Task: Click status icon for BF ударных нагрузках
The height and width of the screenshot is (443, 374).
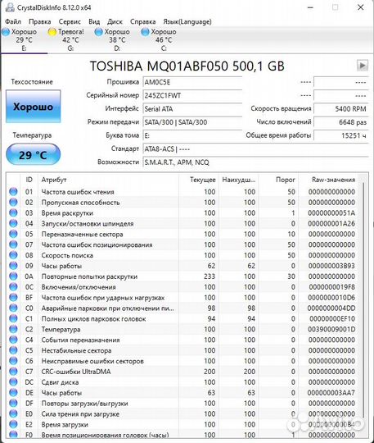Action: 13,297
